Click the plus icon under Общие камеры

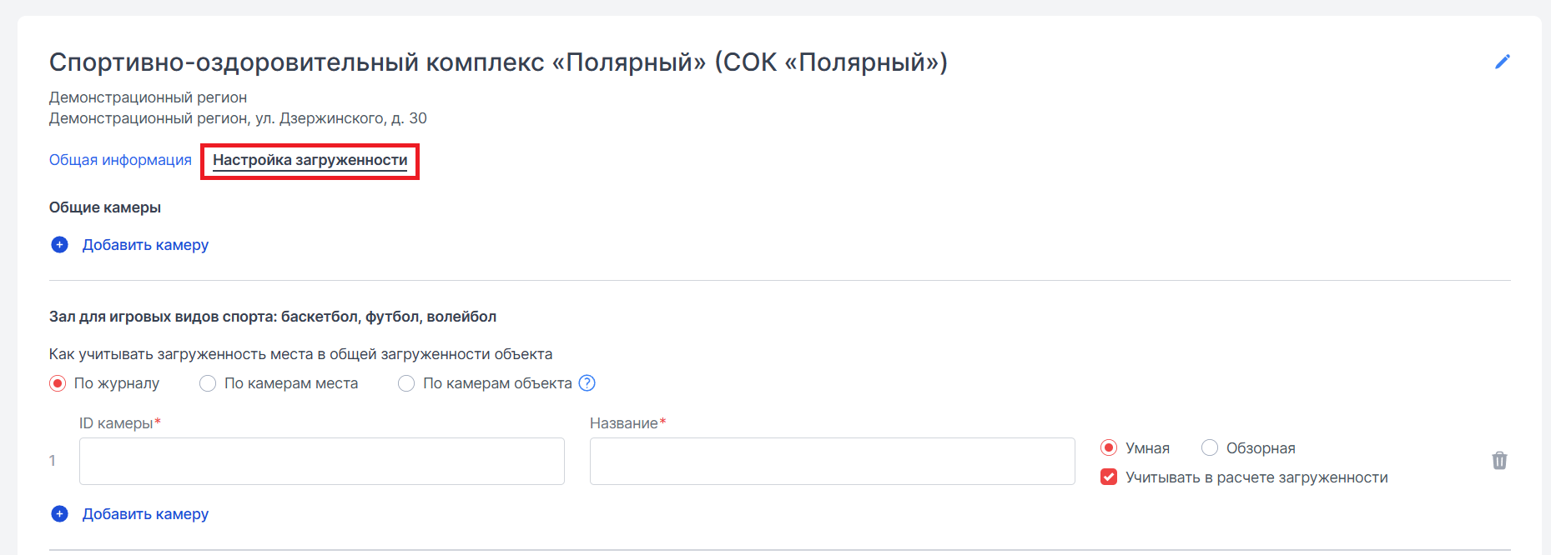coord(59,245)
